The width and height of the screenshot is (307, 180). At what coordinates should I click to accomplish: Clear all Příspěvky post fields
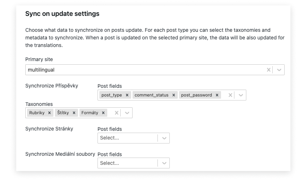click(230, 95)
